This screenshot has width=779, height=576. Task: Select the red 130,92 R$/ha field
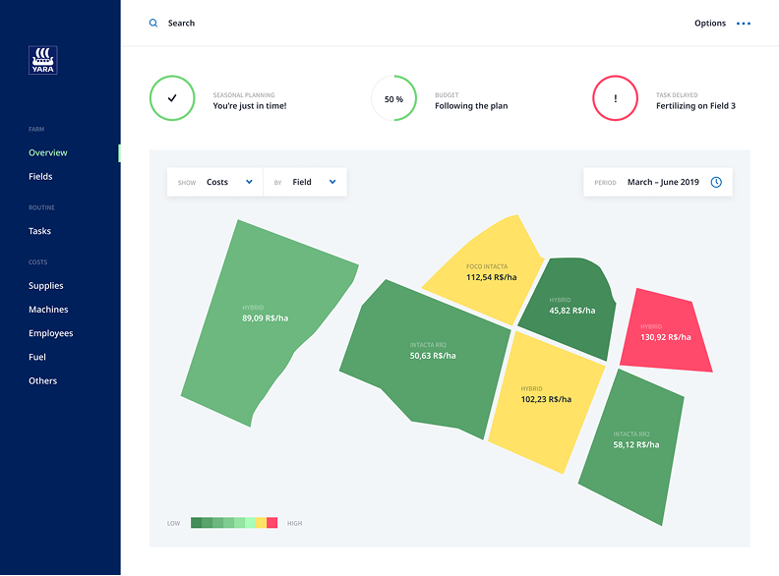(x=666, y=332)
